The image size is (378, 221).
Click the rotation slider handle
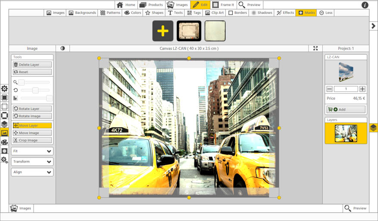click(x=35, y=90)
